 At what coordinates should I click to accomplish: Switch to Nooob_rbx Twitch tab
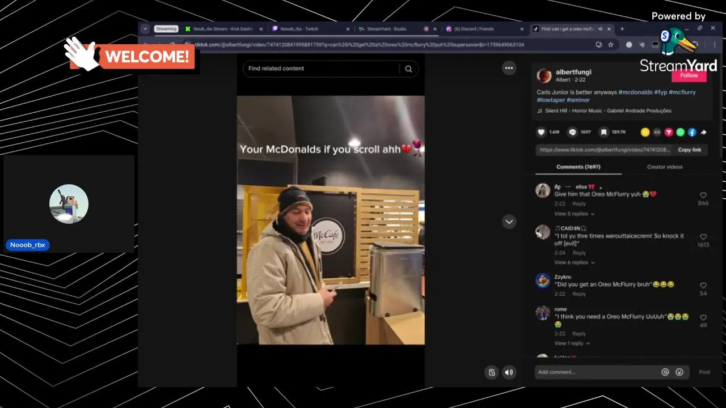[x=309, y=29]
